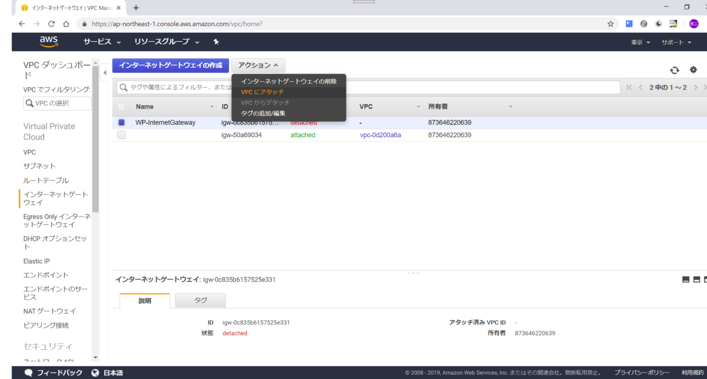Open the settings gear for list preferences
This screenshot has width=707, height=379.
pyautogui.click(x=693, y=69)
